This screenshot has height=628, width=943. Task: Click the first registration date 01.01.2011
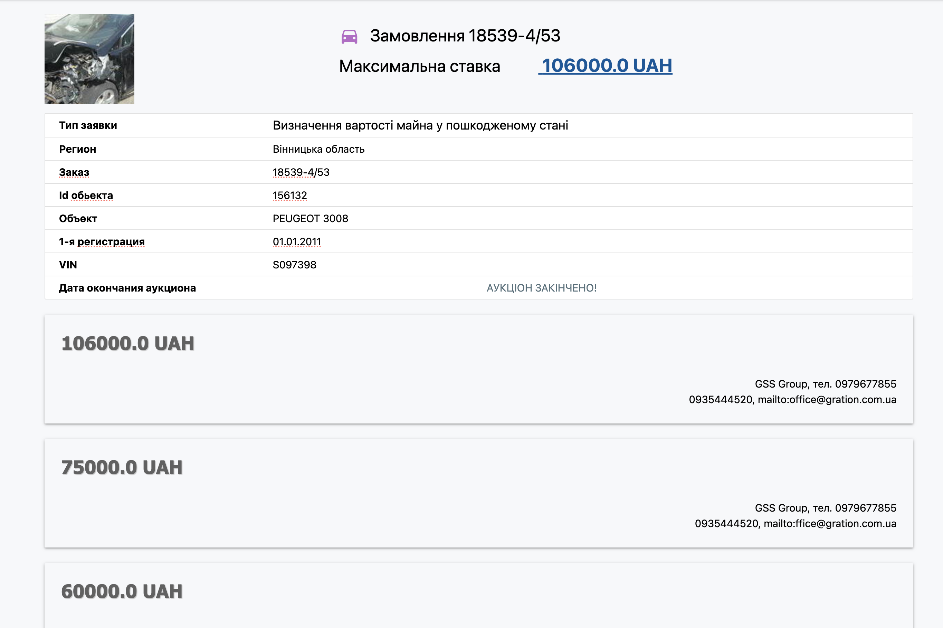[297, 241]
